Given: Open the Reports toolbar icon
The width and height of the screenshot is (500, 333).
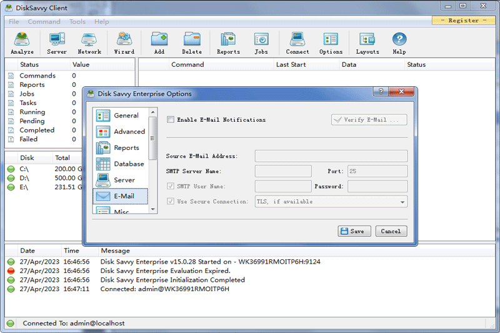Looking at the screenshot, I should [228, 43].
